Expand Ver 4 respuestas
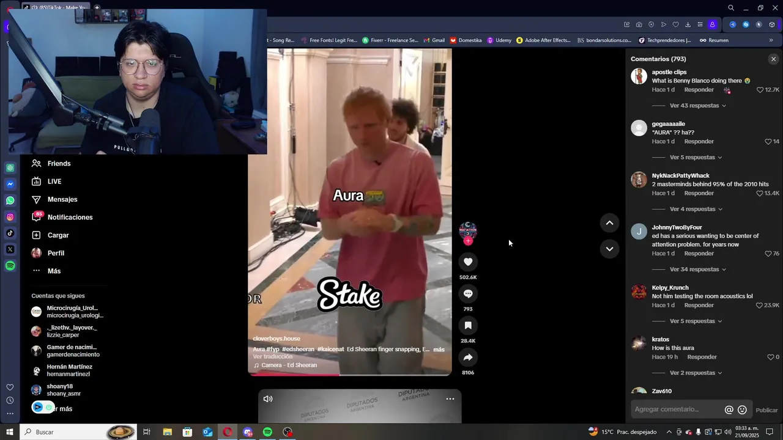Viewport: 783px width, 440px height. pyautogui.click(x=696, y=209)
